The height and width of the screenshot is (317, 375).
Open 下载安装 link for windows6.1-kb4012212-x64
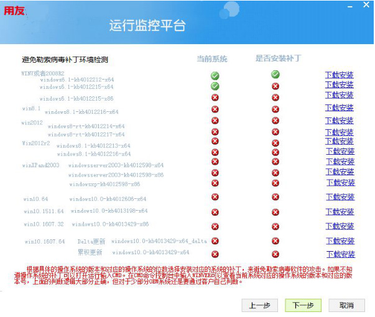[x=340, y=75]
